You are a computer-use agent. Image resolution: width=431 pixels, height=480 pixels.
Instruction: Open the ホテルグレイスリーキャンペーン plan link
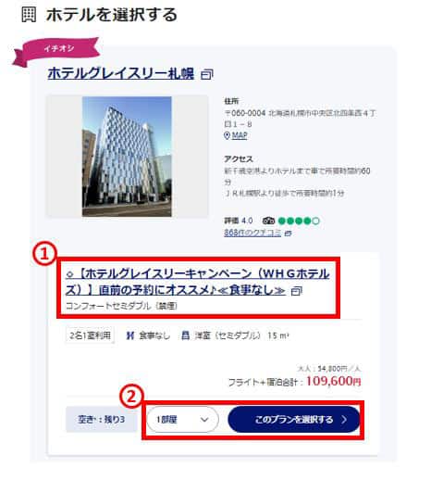(x=197, y=282)
